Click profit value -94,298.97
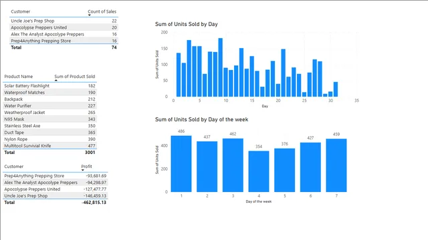Image resolution: width=428 pixels, height=240 pixels. 96,182
